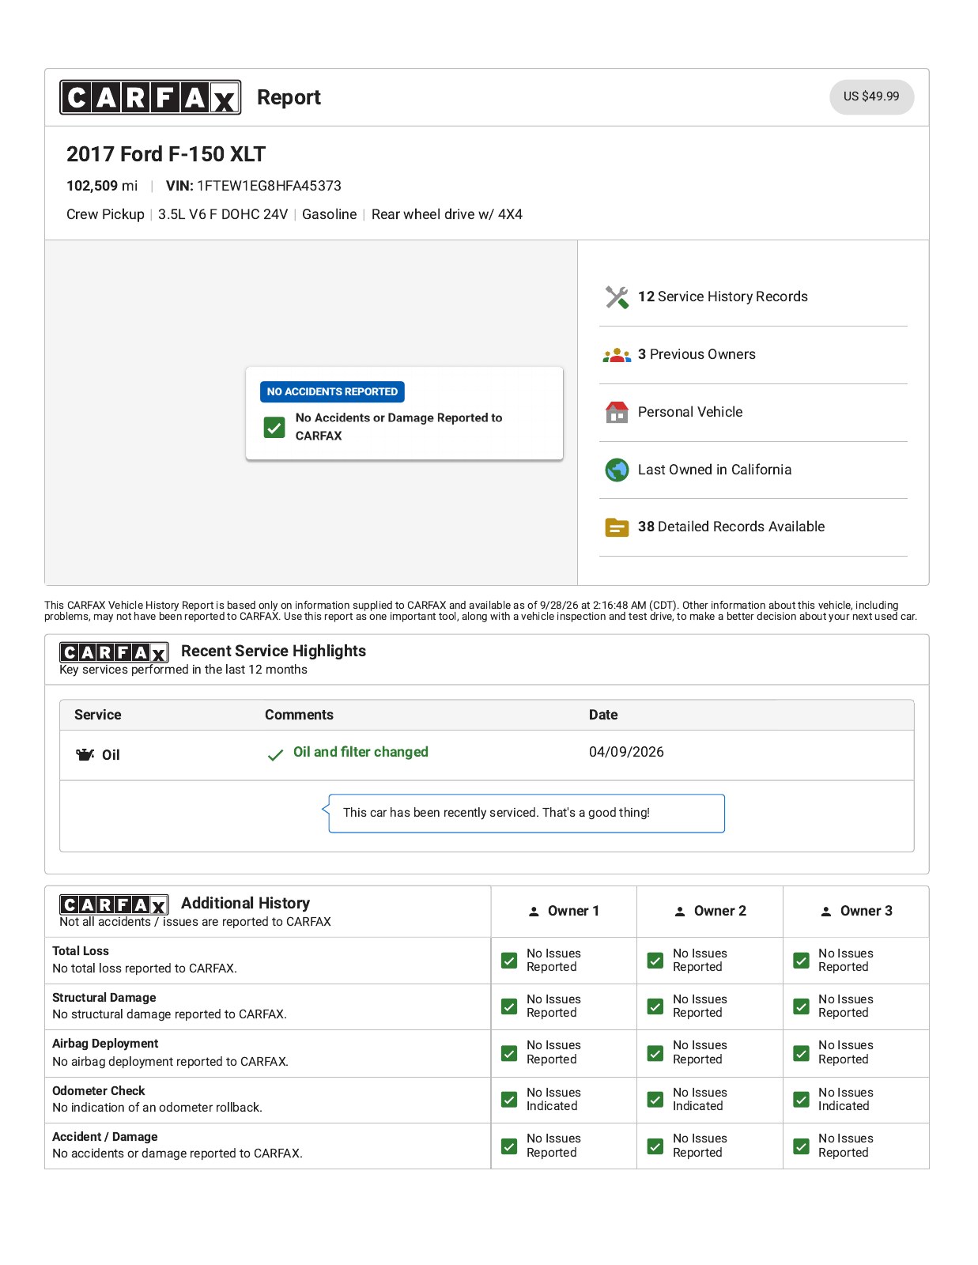The image size is (978, 1265).
Task: Select the Owner 1 column header
Action: (564, 912)
